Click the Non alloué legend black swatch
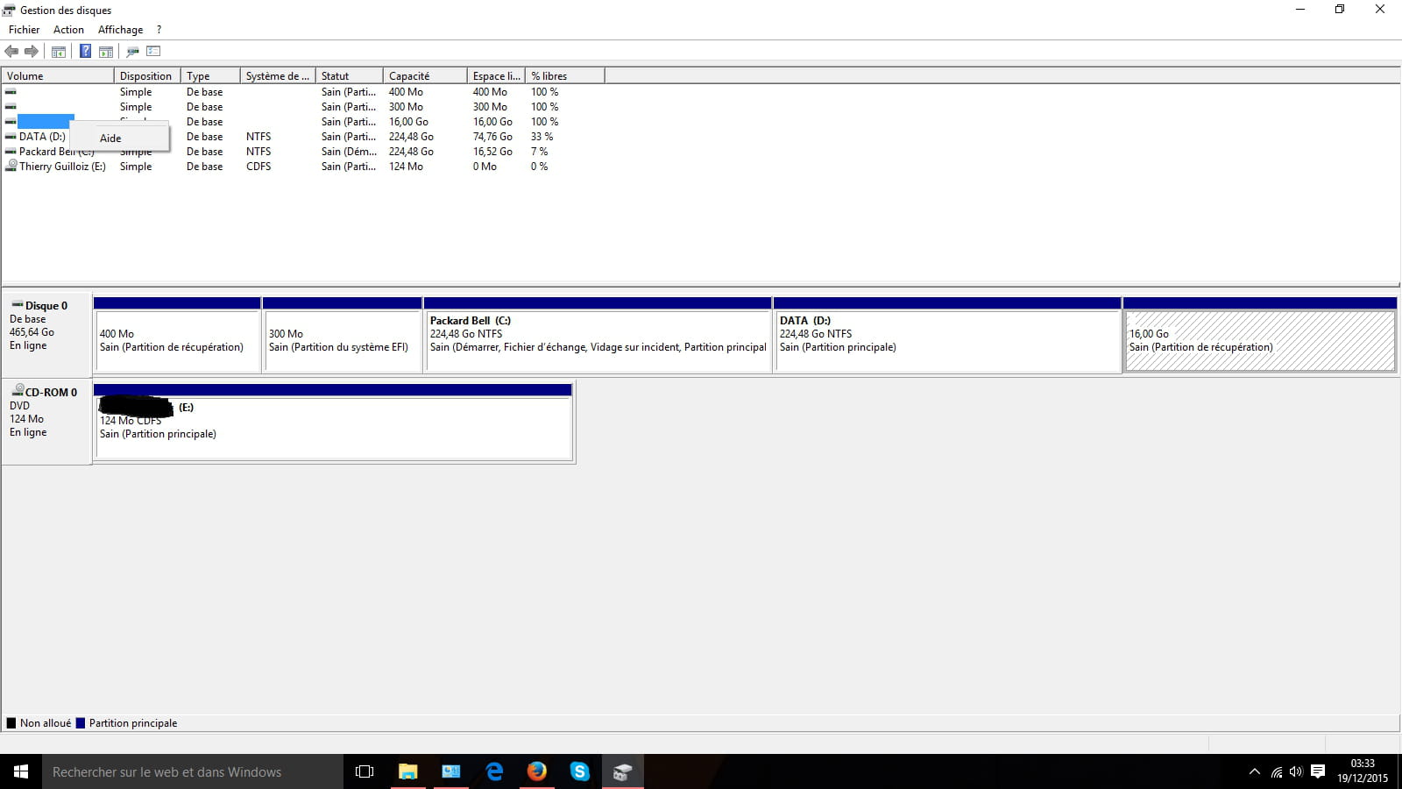Viewport: 1402px width, 789px height. point(11,723)
